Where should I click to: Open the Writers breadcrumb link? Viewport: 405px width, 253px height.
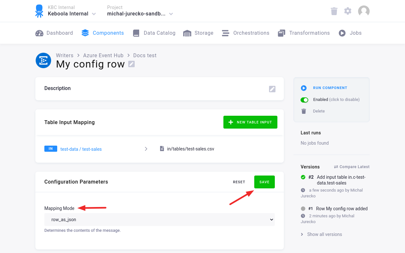click(65, 55)
